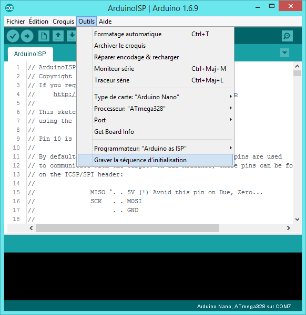Click the New sketch toolbar icon

tap(44, 36)
